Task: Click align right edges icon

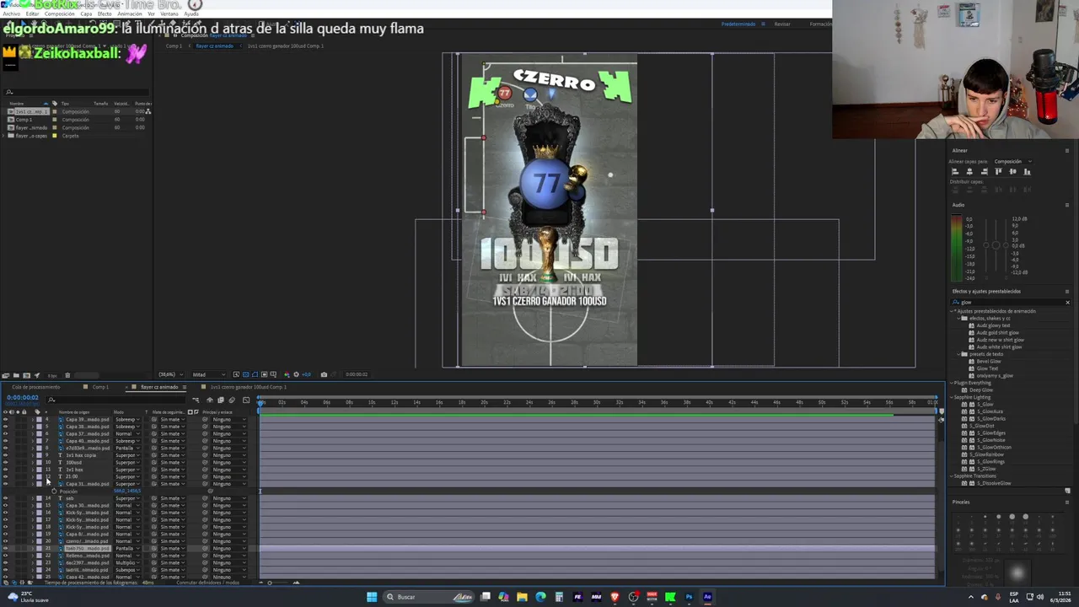Action: 984,171
